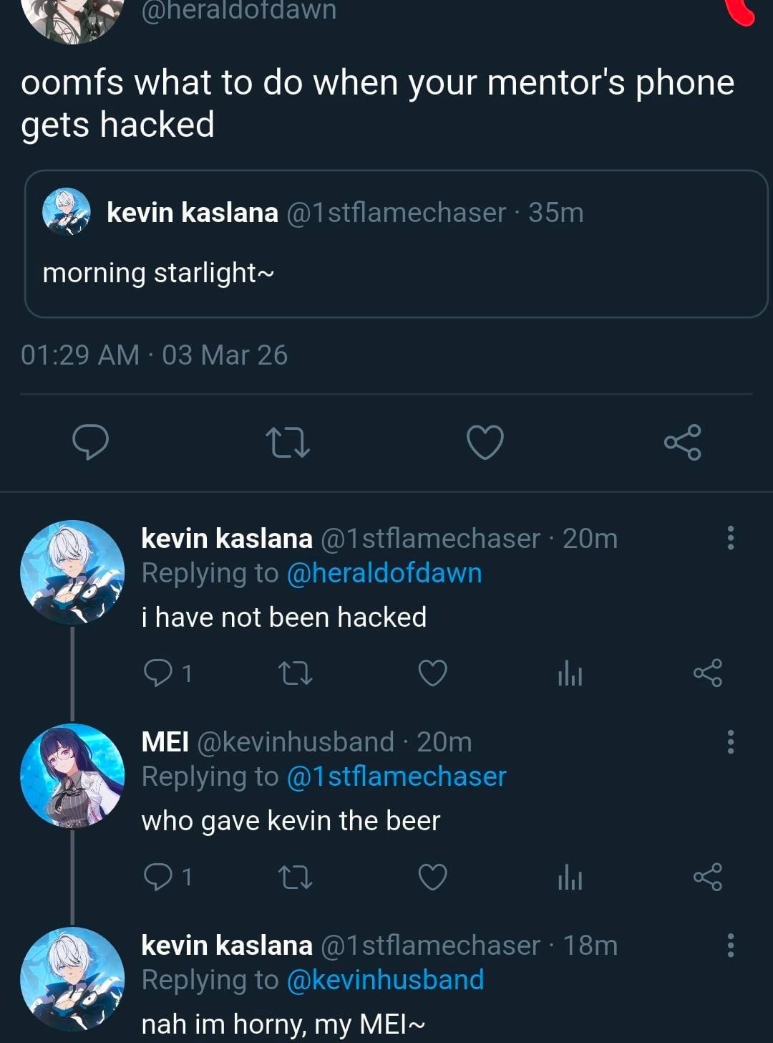
Task: Retweet the main heraldofdawn tweet
Action: click(x=287, y=442)
